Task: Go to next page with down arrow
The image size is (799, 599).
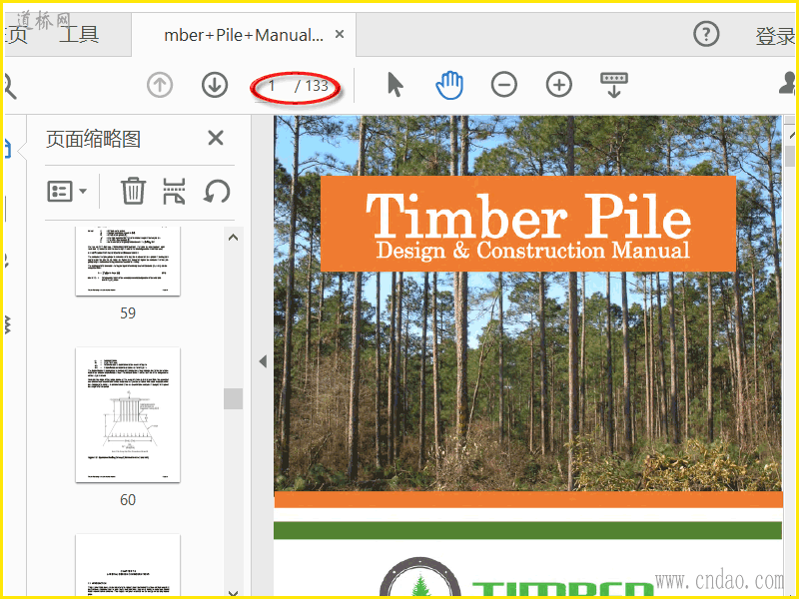Action: (x=215, y=85)
